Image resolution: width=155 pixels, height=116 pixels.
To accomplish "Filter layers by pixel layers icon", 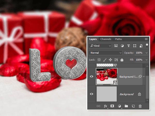I will pos(116,46).
